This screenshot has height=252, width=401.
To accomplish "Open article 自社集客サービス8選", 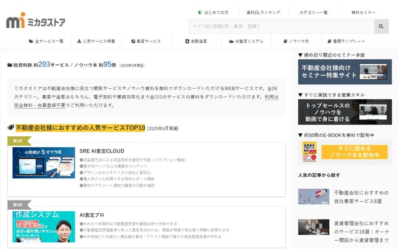I will 361,197.
